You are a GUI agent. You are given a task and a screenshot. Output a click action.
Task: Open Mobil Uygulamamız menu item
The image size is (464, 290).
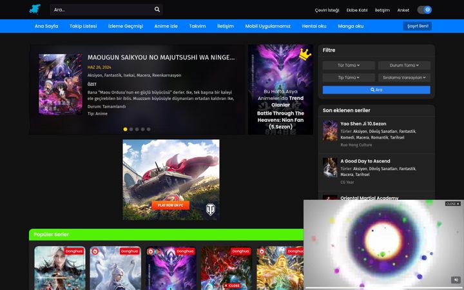click(268, 26)
